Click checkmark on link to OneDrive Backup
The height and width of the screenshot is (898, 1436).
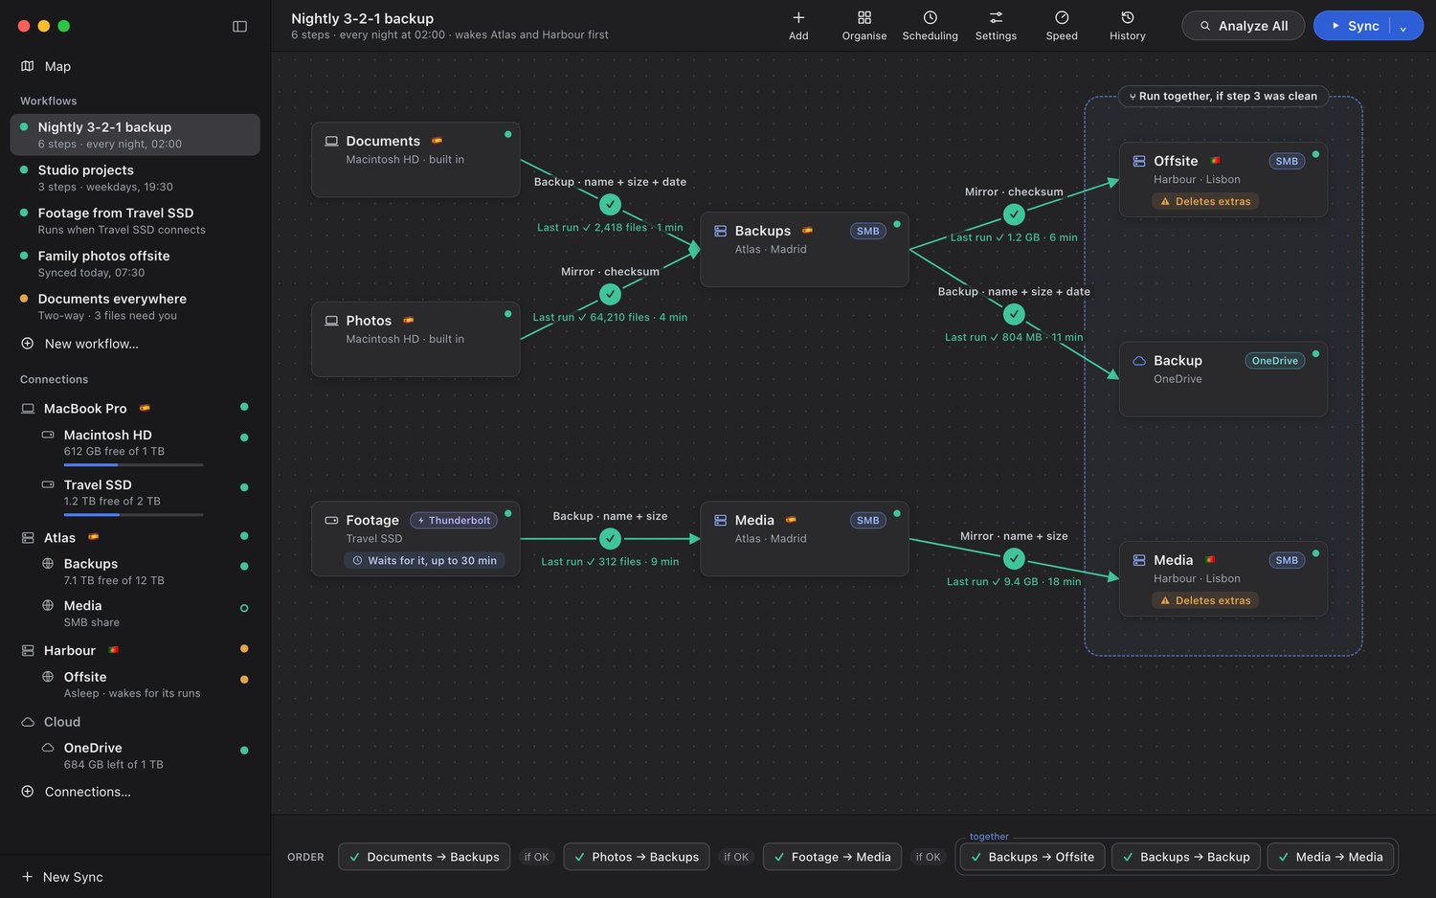click(x=1014, y=314)
